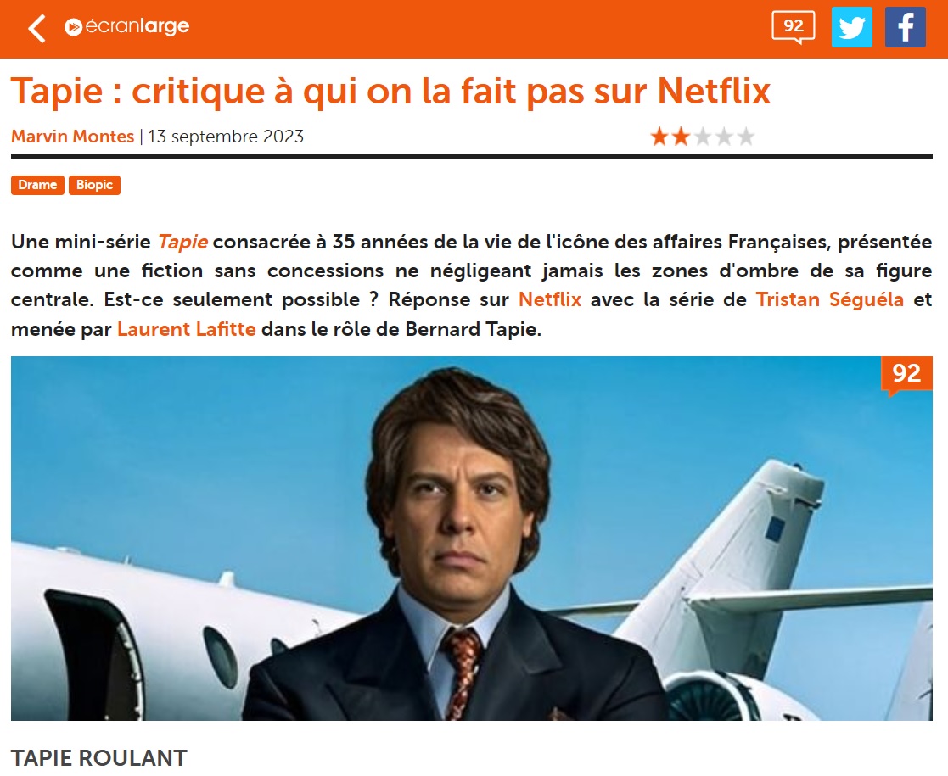Open the Drame genre tag
The height and width of the screenshot is (776, 948).
coord(37,185)
